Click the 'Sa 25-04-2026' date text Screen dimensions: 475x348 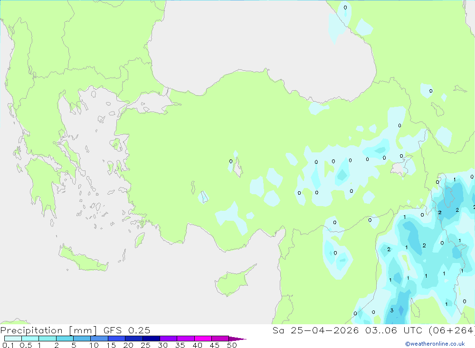point(316,330)
